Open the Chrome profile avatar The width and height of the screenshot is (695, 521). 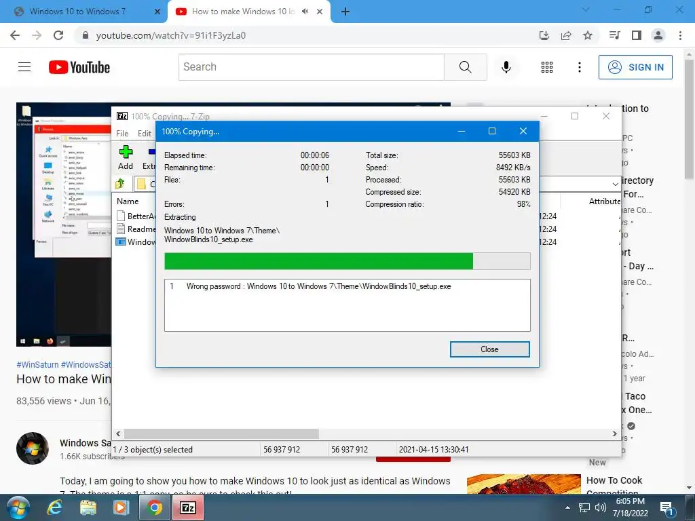click(658, 35)
